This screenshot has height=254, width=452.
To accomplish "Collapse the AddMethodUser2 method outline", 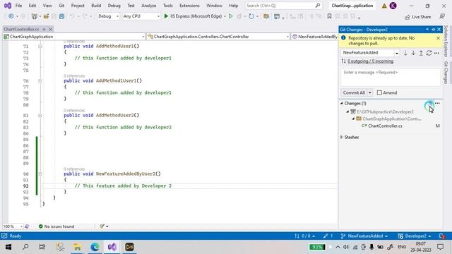I will [x=40, y=115].
